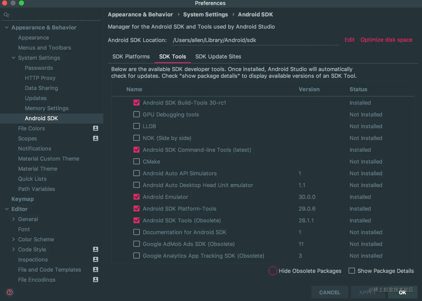Check Documentation for Android SDK
This screenshot has width=422, height=301.
136,232
